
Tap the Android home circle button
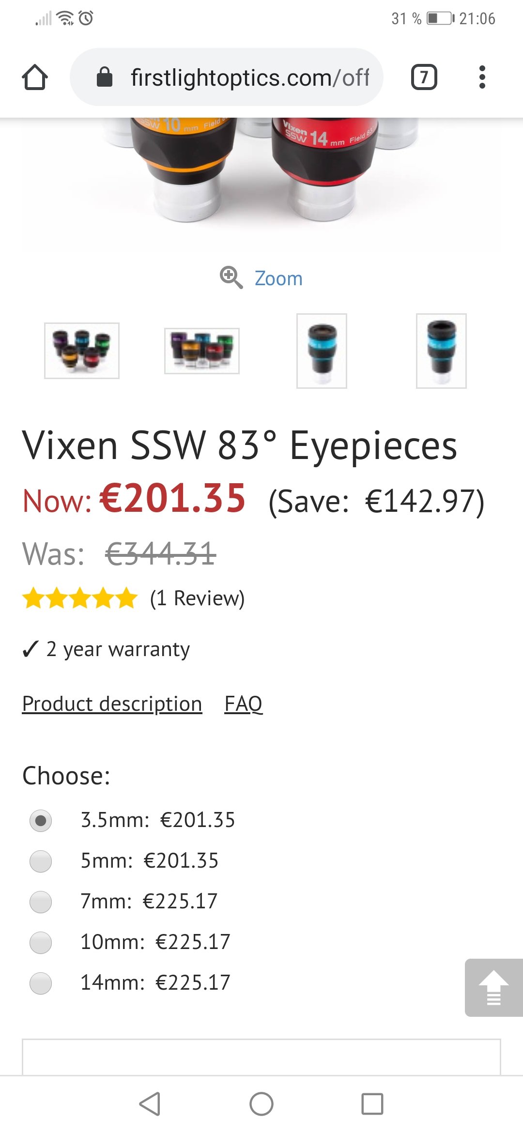tap(261, 1104)
